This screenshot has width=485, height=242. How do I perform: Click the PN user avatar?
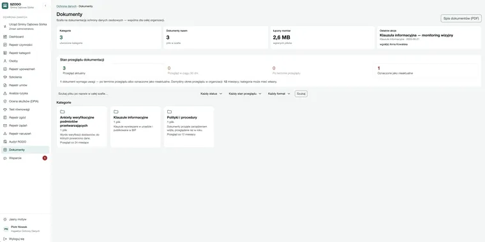point(6,229)
